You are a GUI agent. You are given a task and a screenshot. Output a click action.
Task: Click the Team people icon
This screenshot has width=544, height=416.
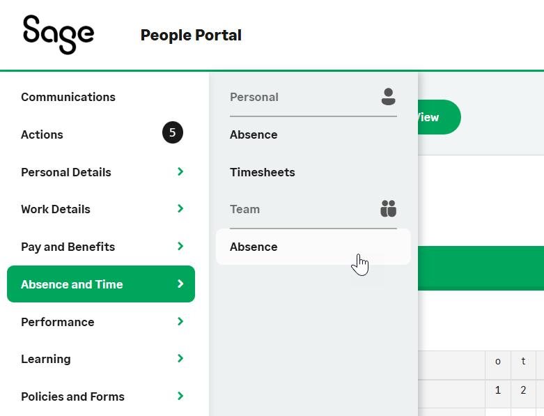(x=388, y=208)
